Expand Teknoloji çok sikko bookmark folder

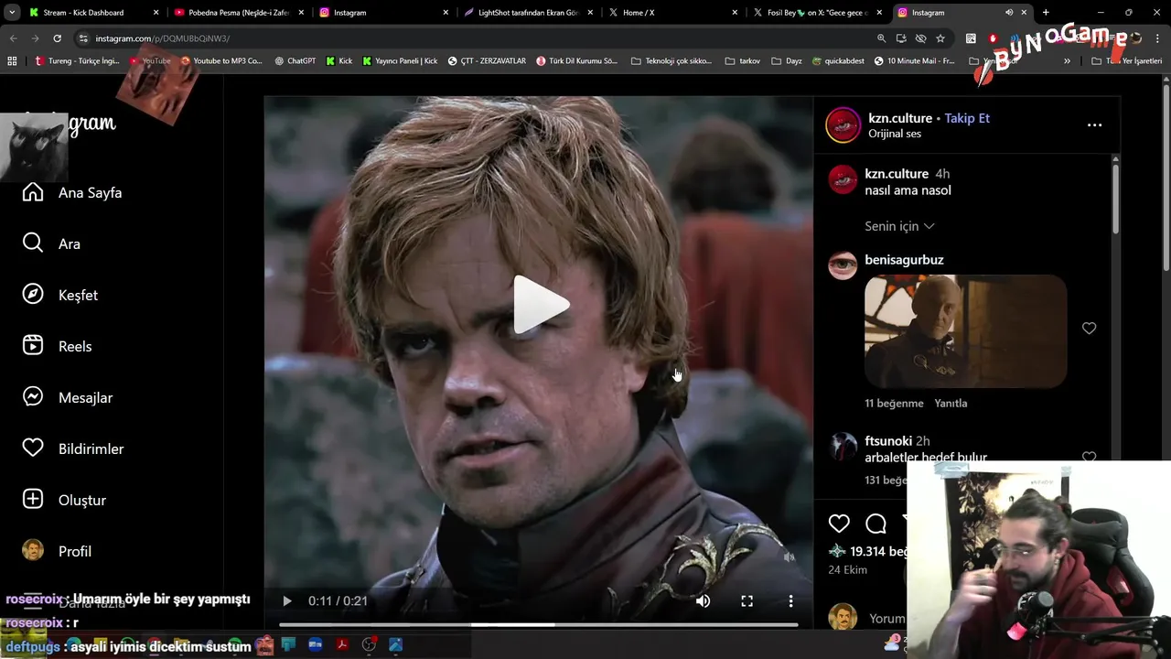671,60
